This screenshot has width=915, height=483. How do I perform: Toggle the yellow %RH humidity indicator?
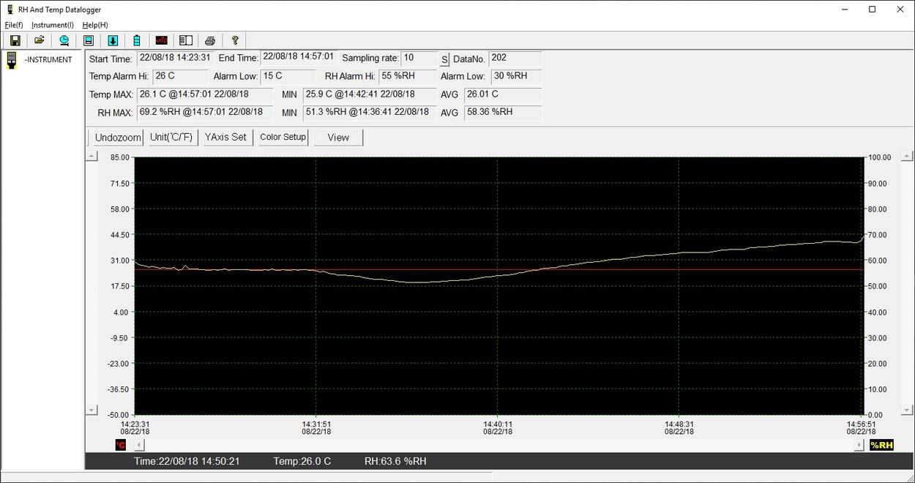tap(881, 445)
